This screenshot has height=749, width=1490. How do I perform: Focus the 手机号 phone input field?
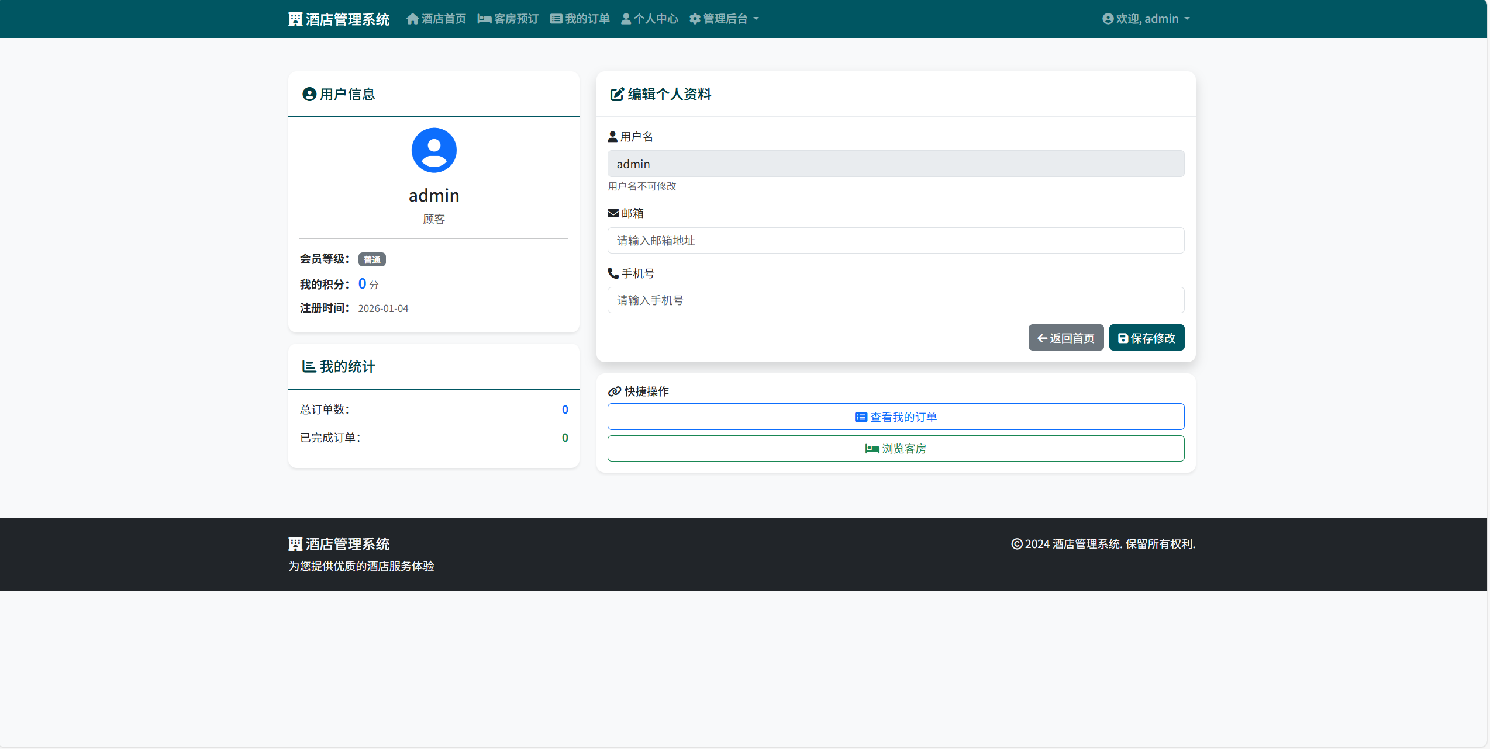tap(896, 300)
